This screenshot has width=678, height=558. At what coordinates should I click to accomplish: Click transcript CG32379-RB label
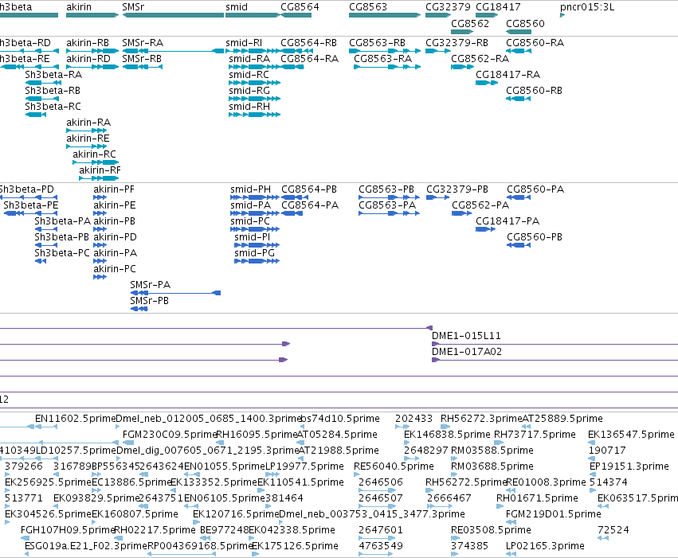point(457,43)
